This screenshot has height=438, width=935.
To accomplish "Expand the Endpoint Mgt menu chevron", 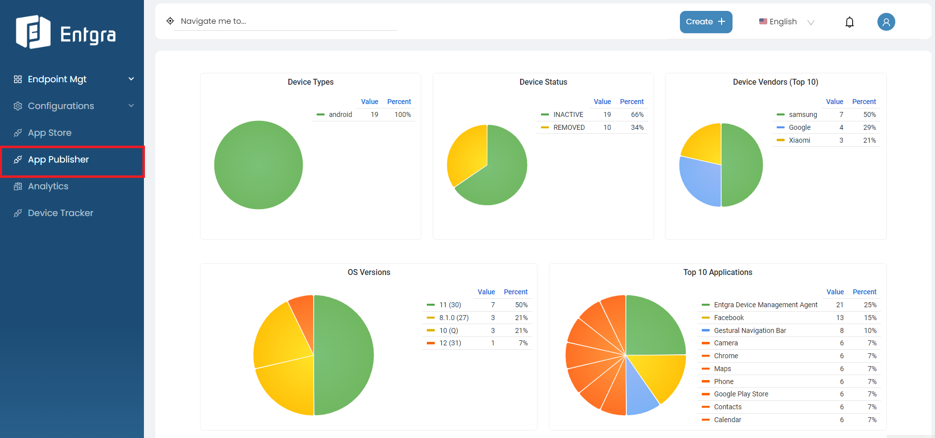I will [132, 79].
